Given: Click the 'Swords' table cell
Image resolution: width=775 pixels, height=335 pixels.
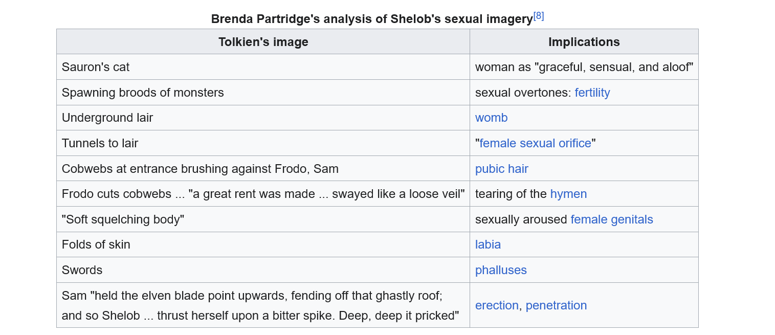Looking at the screenshot, I should [x=82, y=270].
